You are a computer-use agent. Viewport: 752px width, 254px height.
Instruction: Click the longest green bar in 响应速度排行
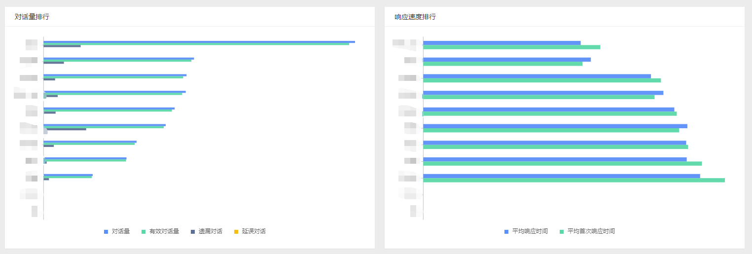pos(574,181)
